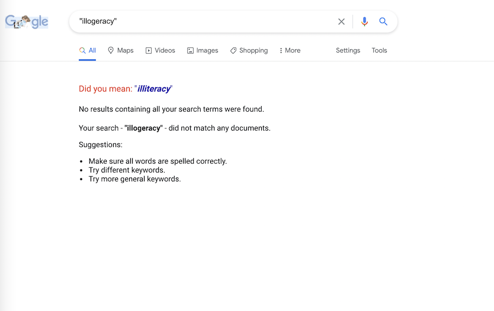
Task: Open the Tools filter options
Action: (379, 51)
